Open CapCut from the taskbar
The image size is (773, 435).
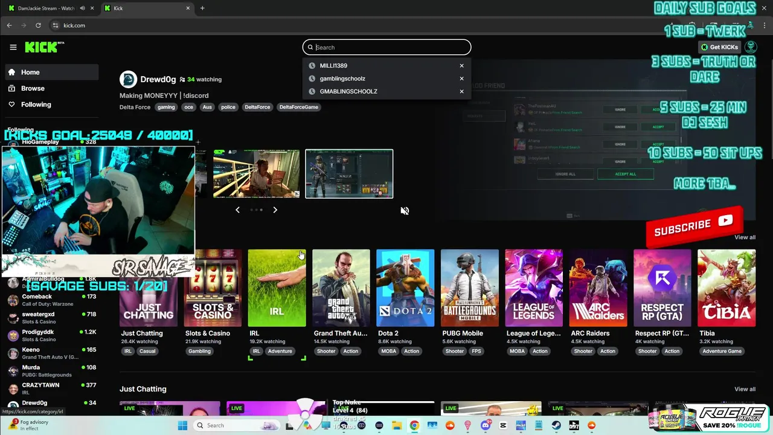pyautogui.click(x=503, y=425)
